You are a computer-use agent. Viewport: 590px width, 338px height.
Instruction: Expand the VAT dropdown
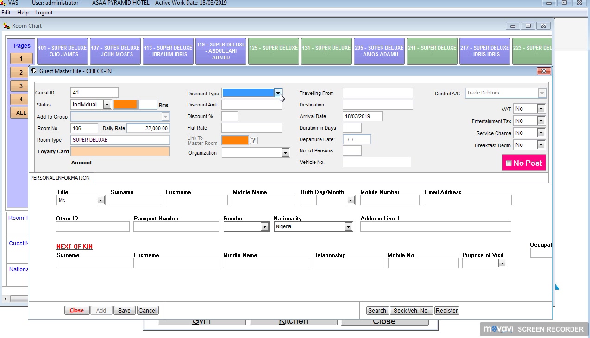pos(541,109)
